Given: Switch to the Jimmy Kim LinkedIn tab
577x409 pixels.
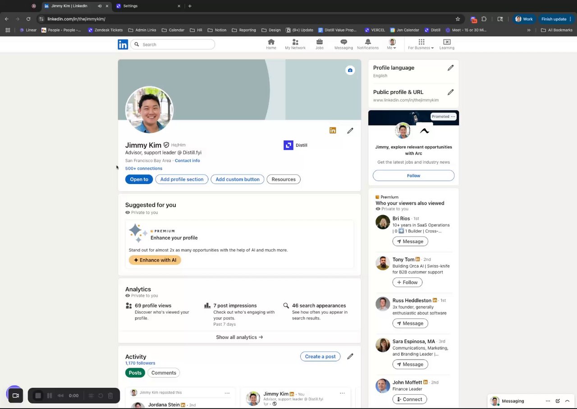Looking at the screenshot, I should pos(77,6).
